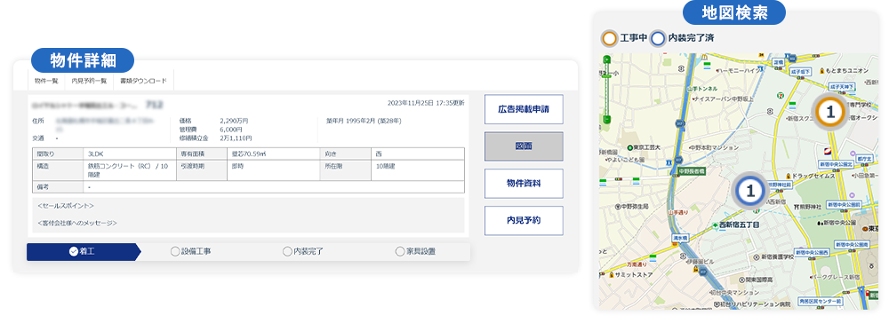Select the 設備工事 progress step
The width and height of the screenshot is (889, 323).
tap(191, 252)
